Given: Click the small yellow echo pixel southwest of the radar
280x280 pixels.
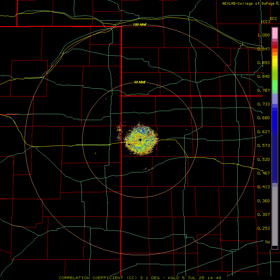Looking at the screenshot, I should [x=96, y=153].
